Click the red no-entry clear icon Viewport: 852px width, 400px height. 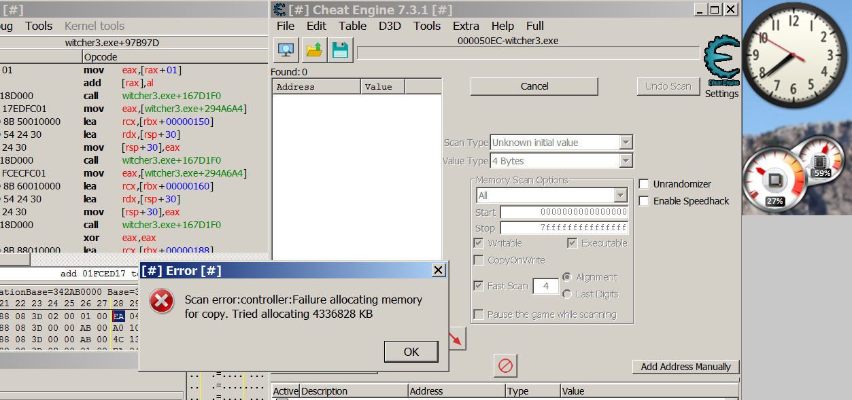(x=505, y=365)
